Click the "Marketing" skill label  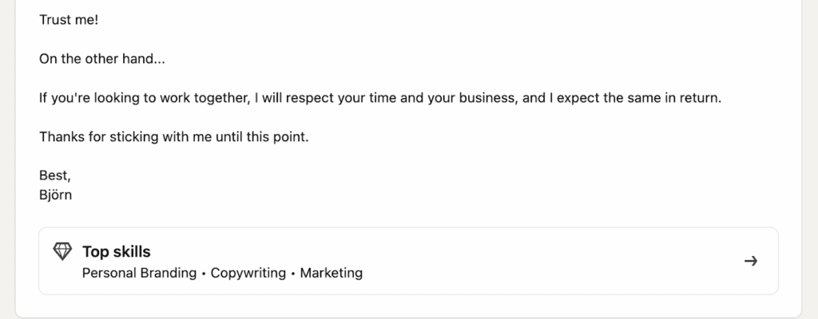(331, 273)
